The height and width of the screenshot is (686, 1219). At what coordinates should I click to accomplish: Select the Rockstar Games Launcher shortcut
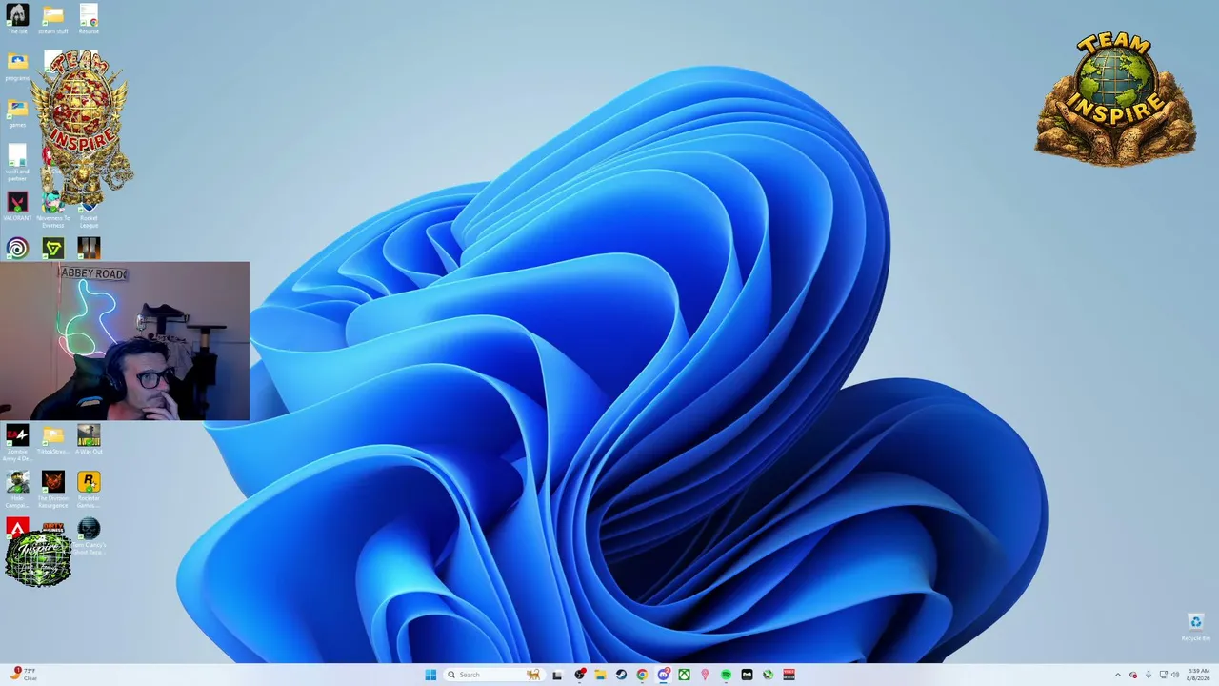pos(89,489)
